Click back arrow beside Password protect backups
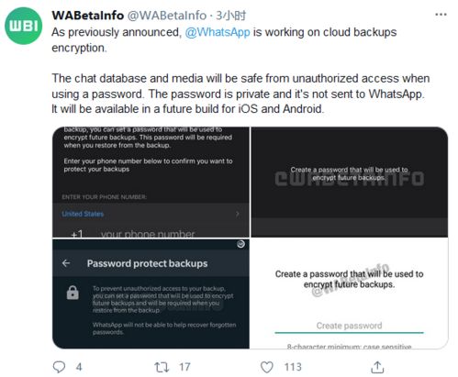Viewport: 458px width, 377px height. click(66, 263)
